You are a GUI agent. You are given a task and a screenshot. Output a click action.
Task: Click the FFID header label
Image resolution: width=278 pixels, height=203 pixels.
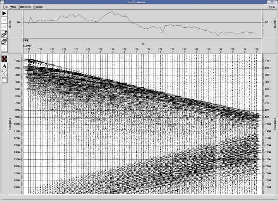point(26,40)
